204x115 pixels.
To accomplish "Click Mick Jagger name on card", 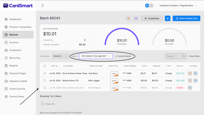I will (94, 80).
